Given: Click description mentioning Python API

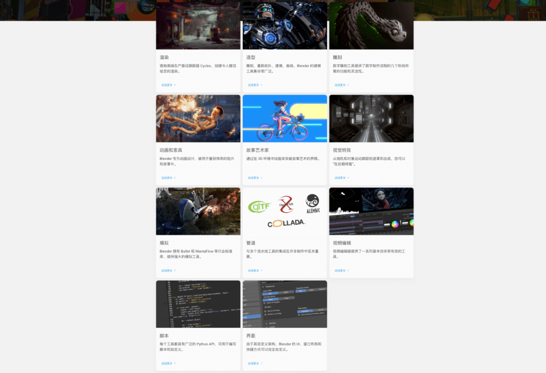Looking at the screenshot, I should click(198, 347).
